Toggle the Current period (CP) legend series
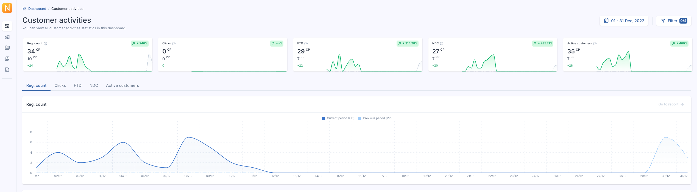This screenshot has width=697, height=192. click(x=338, y=118)
